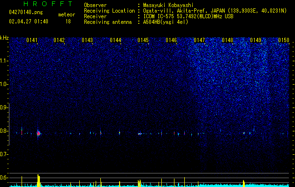Click the 0141 time marker
This screenshot has height=187, width=295.
32,40
